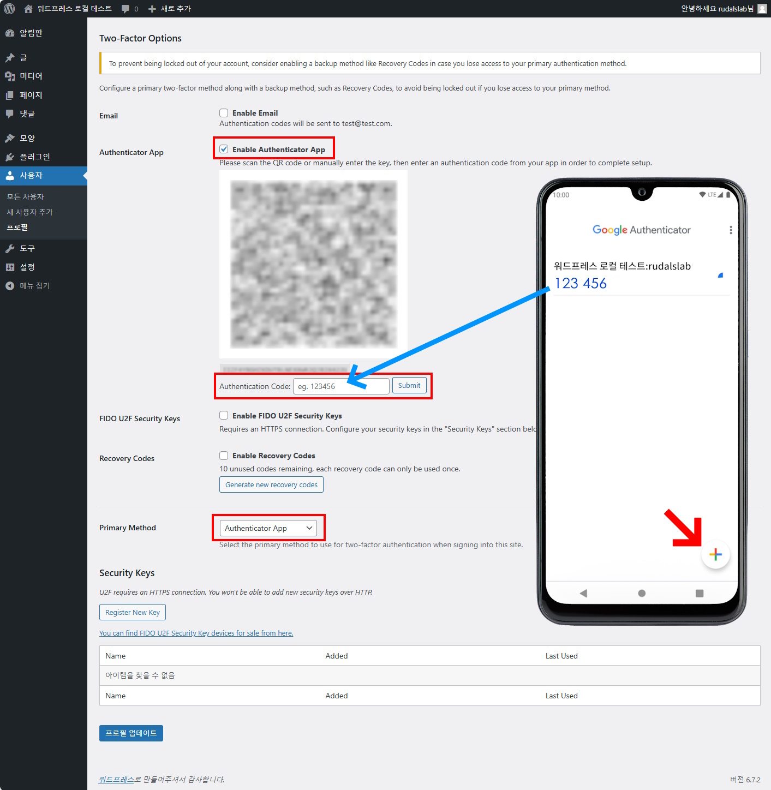The image size is (771, 790).
Task: Open the site home icon in admin bar
Action: (x=28, y=9)
